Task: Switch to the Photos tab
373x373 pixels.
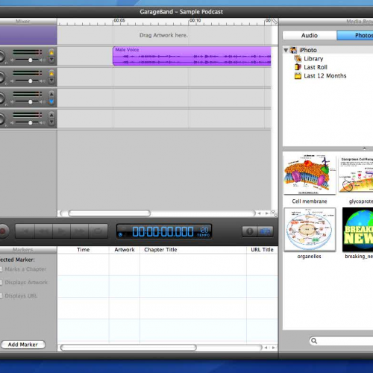Action: tap(355, 35)
